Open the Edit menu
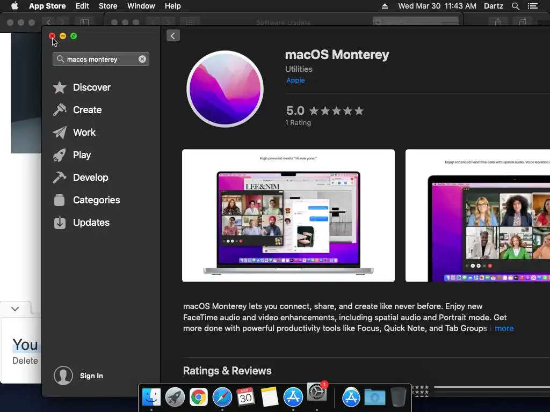The image size is (550, 412). pyautogui.click(x=82, y=6)
